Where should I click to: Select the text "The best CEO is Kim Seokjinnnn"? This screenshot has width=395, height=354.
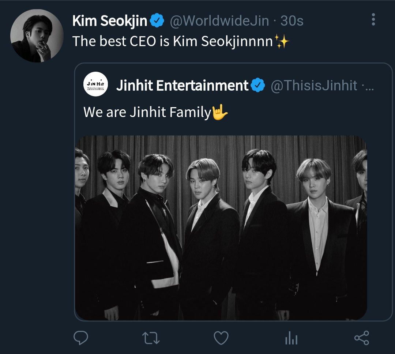pos(173,41)
